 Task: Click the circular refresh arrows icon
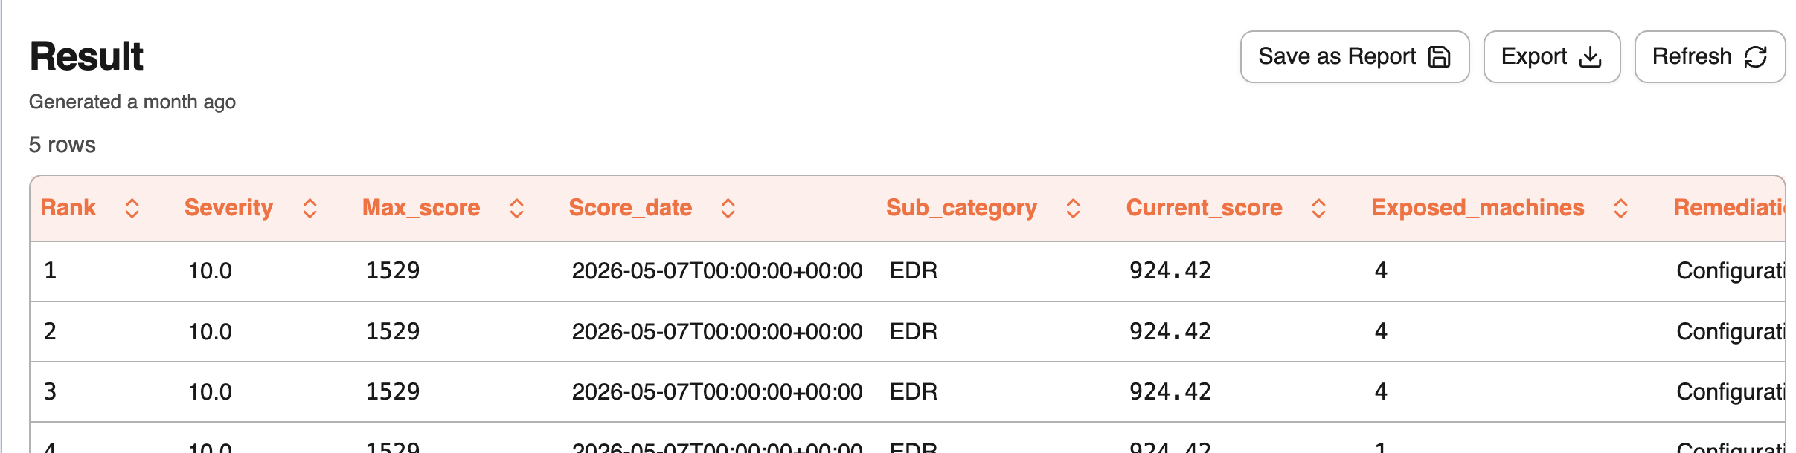coord(1756,57)
